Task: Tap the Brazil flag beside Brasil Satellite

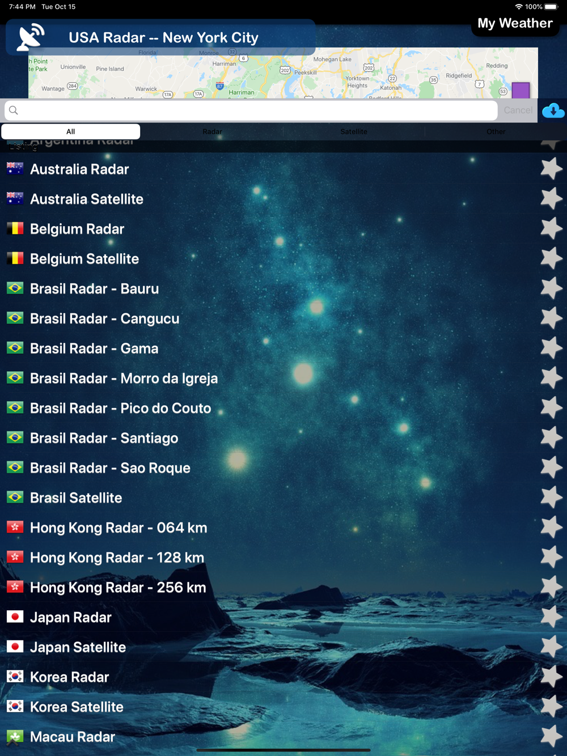Action: click(x=15, y=497)
